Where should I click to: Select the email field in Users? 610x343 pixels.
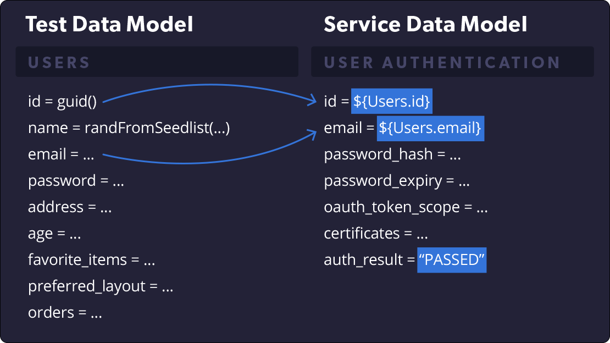pyautogui.click(x=61, y=154)
